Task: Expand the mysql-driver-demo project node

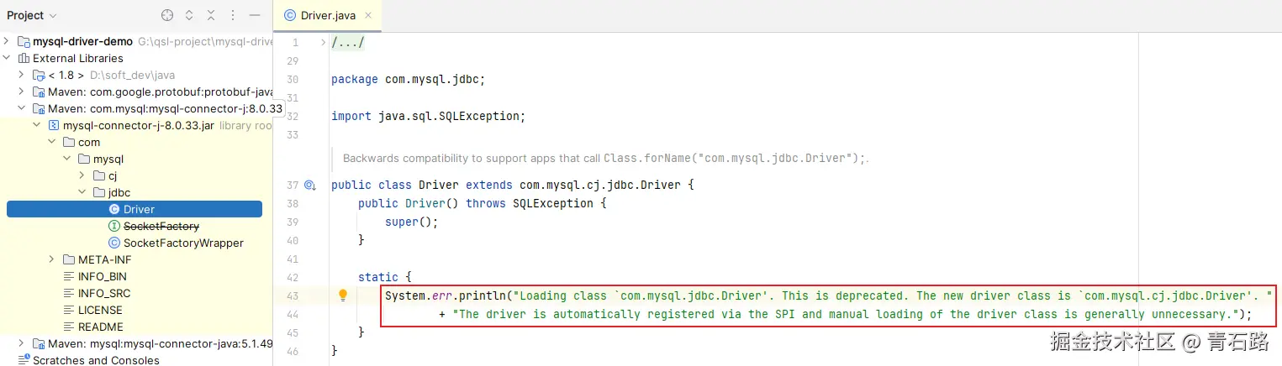Action: [8, 41]
